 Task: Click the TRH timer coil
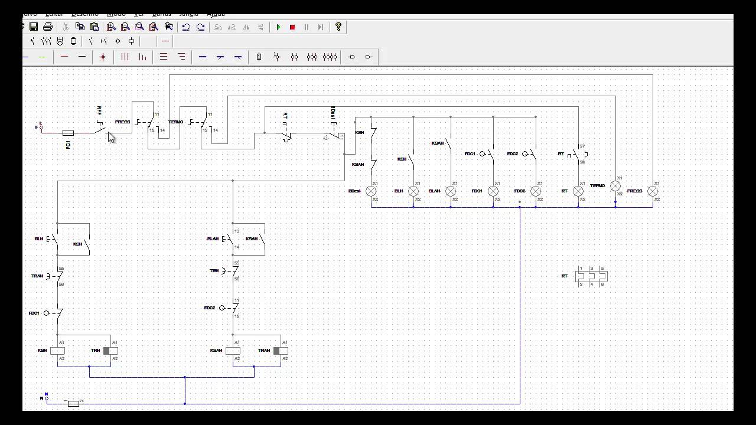pyautogui.click(x=110, y=351)
